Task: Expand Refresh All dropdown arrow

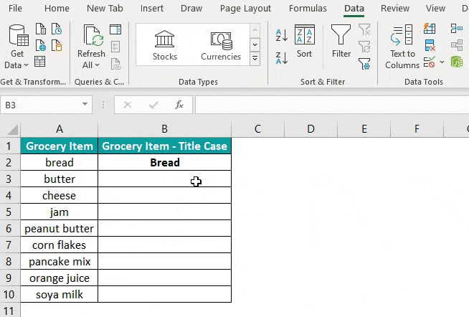Action: tap(97, 65)
